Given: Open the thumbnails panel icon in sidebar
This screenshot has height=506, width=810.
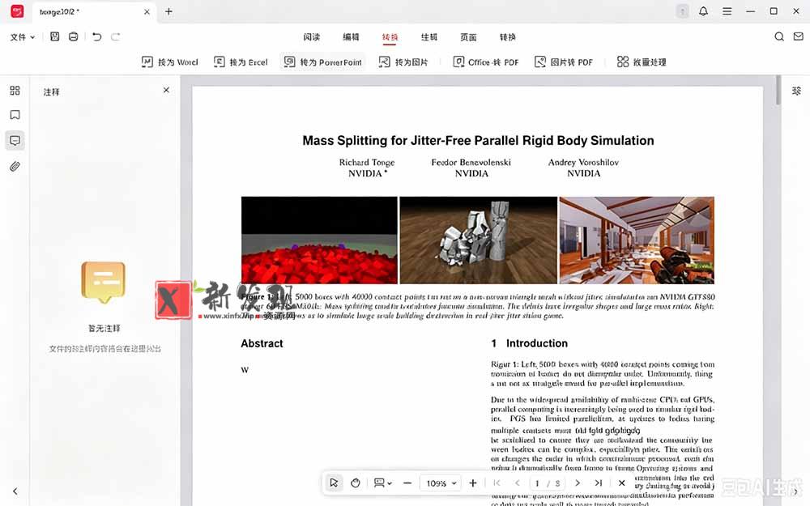Looking at the screenshot, I should [15, 91].
